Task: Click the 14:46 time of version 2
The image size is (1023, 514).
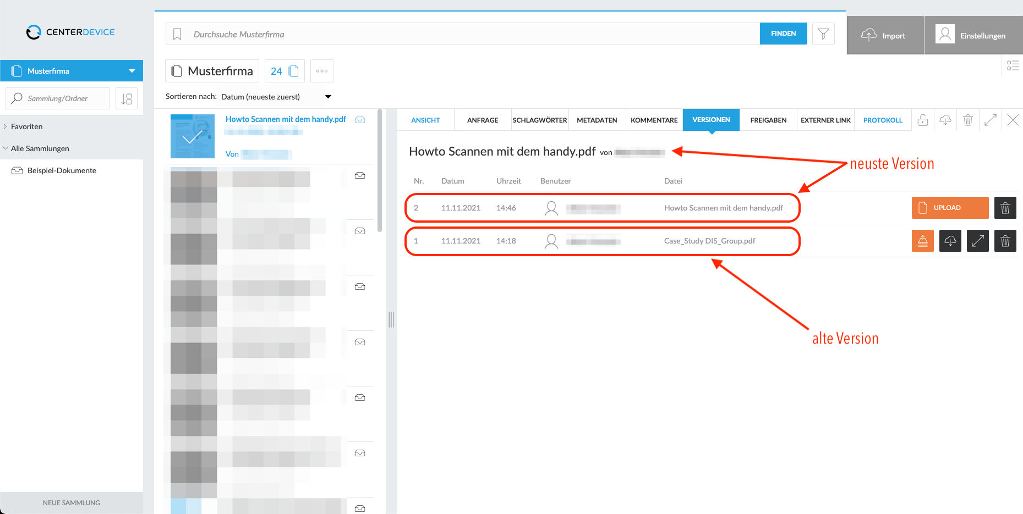Action: pyautogui.click(x=506, y=208)
